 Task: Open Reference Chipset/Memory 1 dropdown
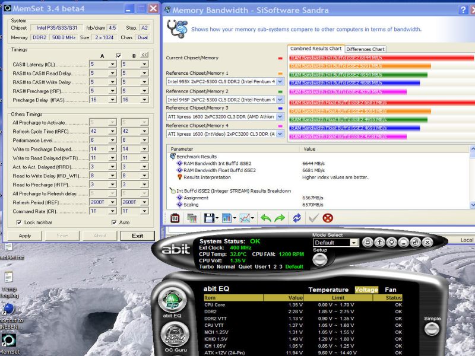coord(280,81)
